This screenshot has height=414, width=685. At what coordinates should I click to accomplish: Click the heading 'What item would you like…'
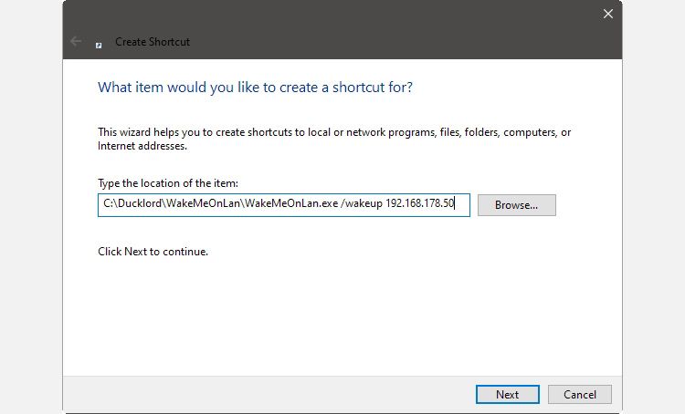[255, 88]
